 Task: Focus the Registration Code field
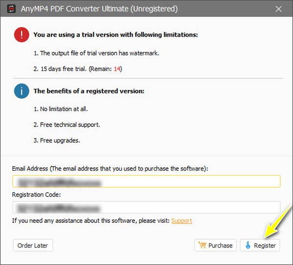coord(146,207)
